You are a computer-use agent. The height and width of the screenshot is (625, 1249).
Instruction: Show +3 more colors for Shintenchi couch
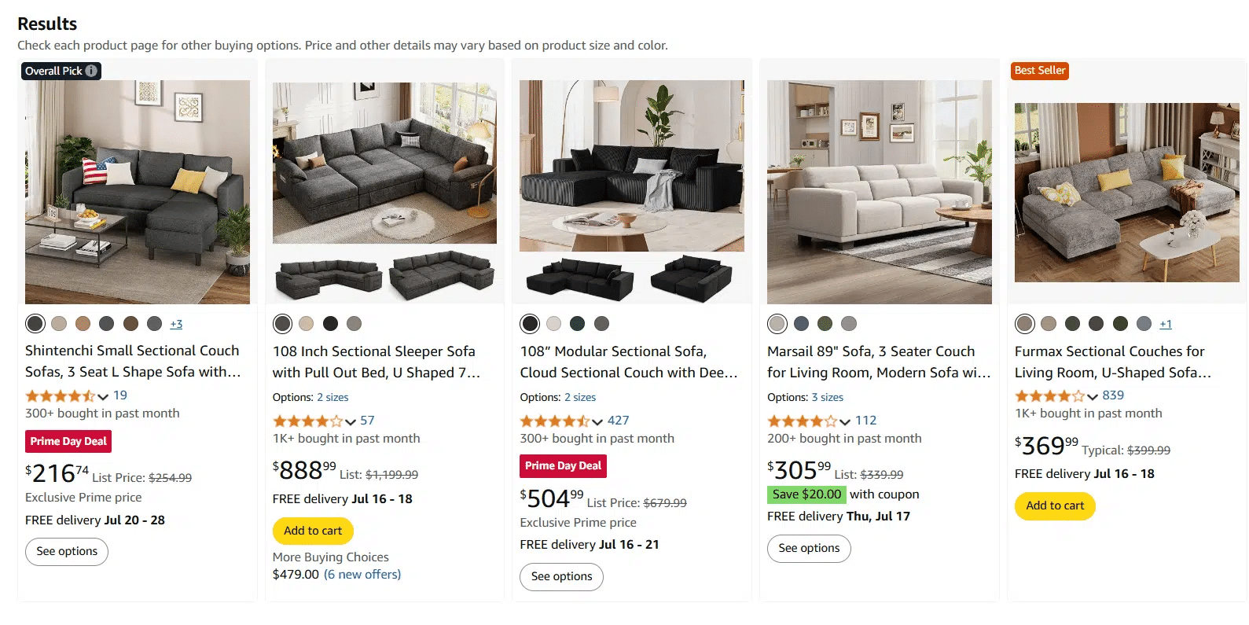click(176, 324)
